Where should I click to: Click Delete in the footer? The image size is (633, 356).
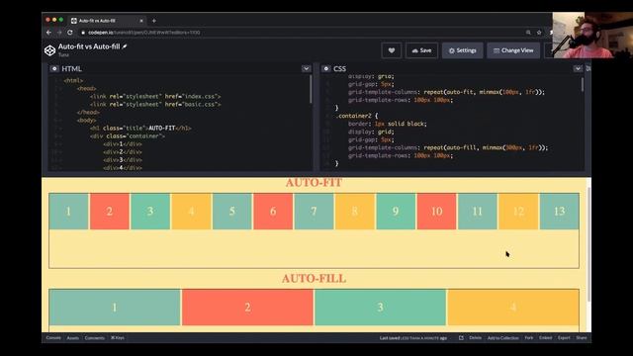(475, 338)
